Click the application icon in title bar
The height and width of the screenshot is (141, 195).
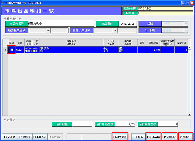(x=3, y=3)
